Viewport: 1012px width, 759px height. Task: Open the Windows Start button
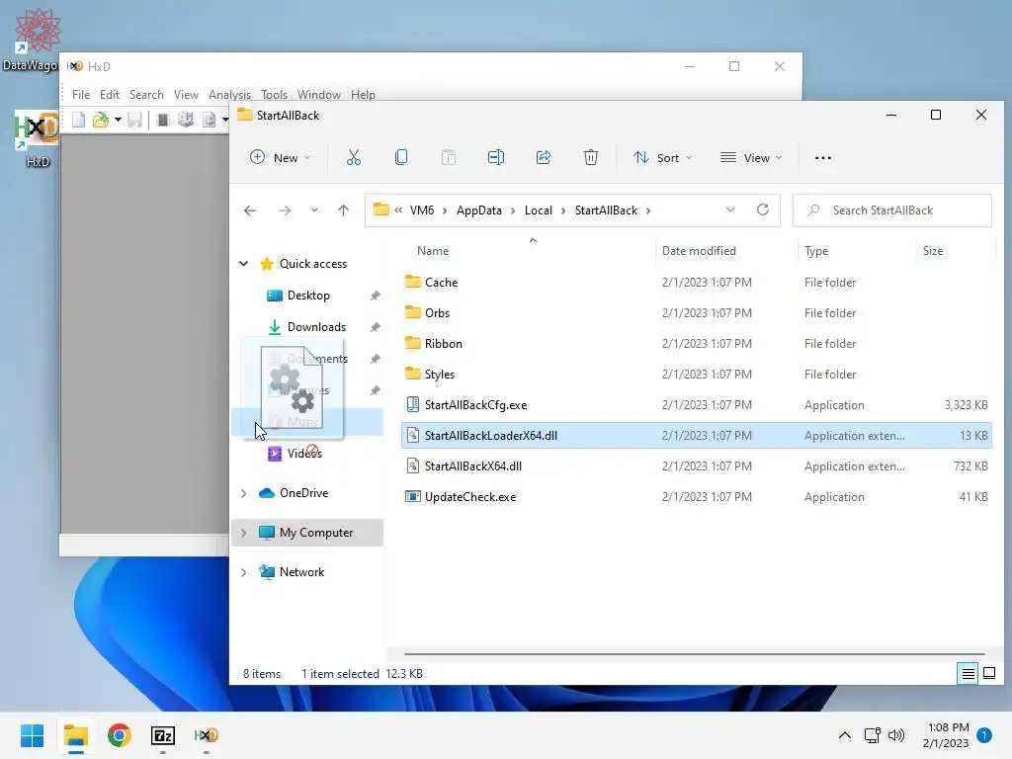tap(33, 735)
